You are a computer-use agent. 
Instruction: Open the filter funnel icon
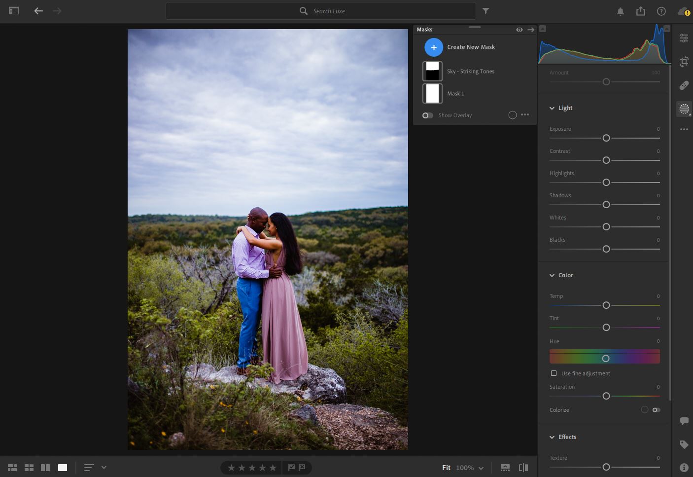(485, 11)
